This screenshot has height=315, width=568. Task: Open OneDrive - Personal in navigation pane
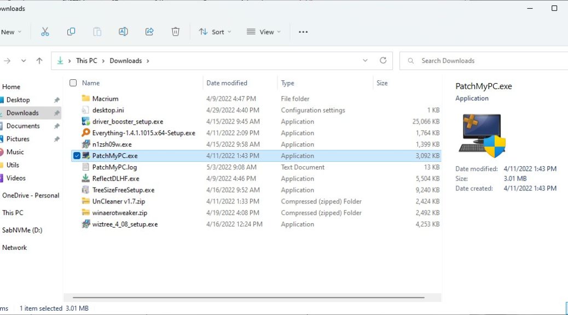pos(31,196)
